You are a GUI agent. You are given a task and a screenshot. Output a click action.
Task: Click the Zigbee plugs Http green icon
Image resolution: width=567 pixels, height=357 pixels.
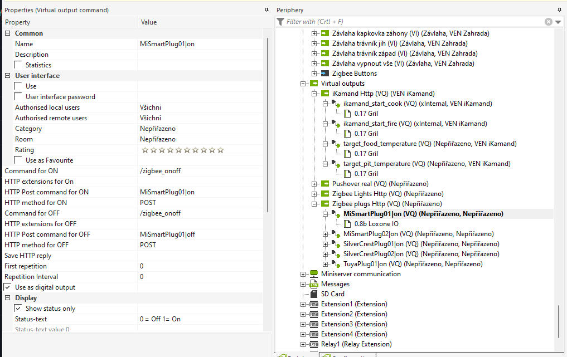(325, 204)
